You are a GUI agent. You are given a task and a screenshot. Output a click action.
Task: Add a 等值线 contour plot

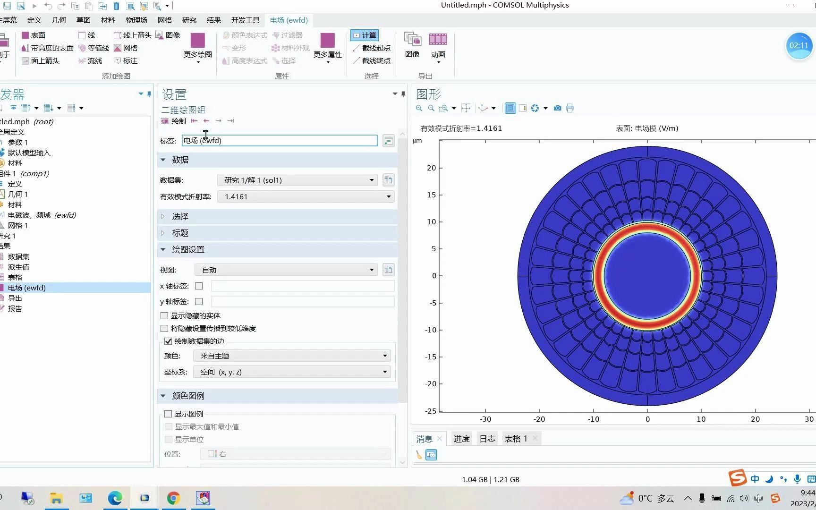click(x=93, y=48)
